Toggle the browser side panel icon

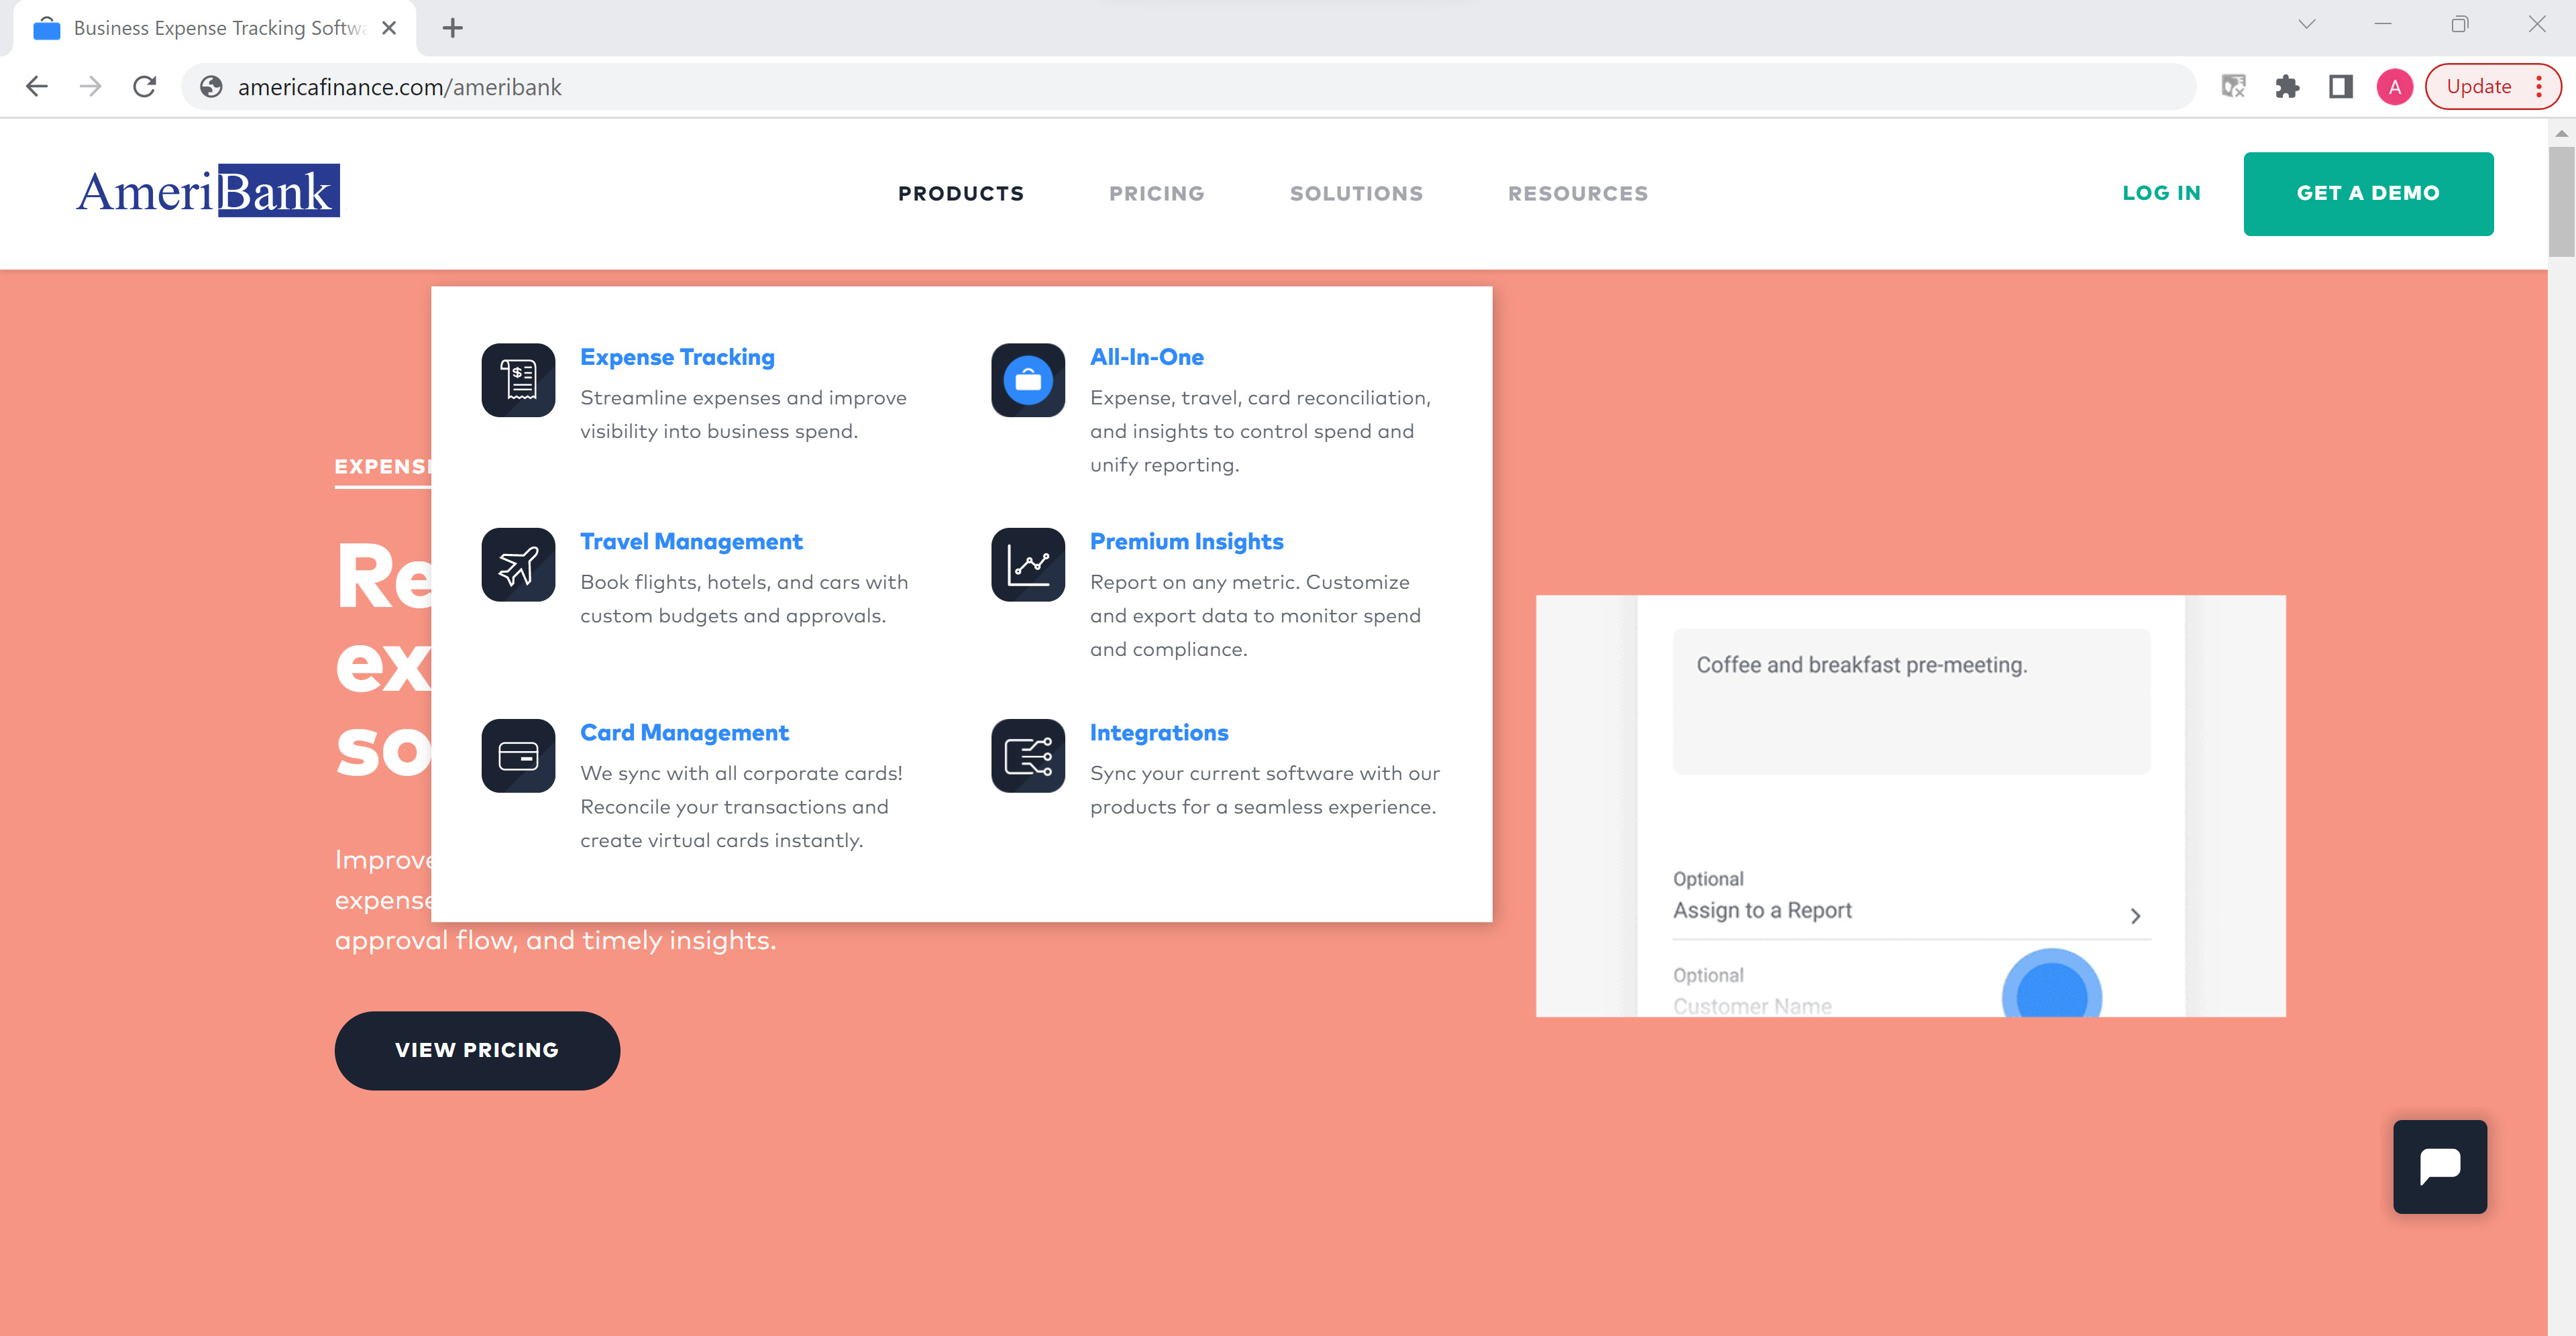pos(2340,87)
